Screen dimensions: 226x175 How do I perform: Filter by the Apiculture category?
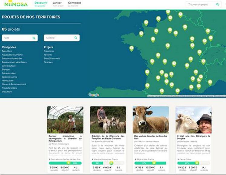click(7, 51)
